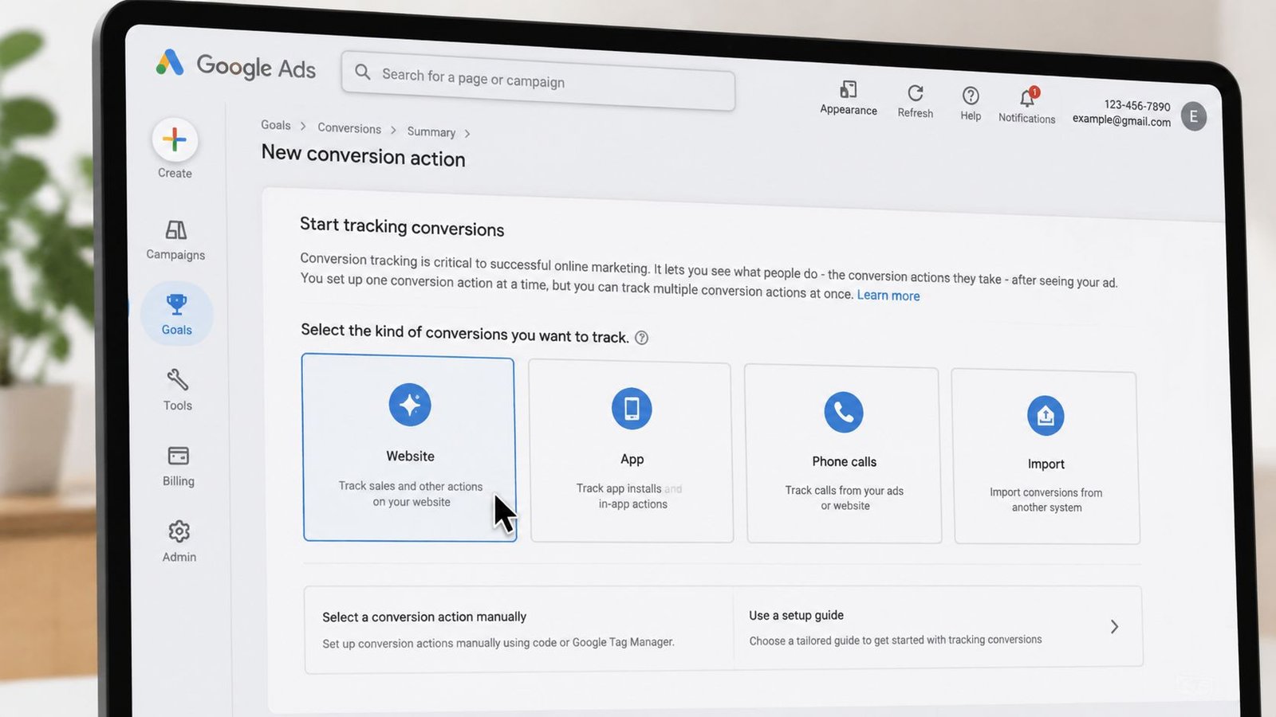
Task: Open the Notifications bell icon
Action: (1027, 97)
